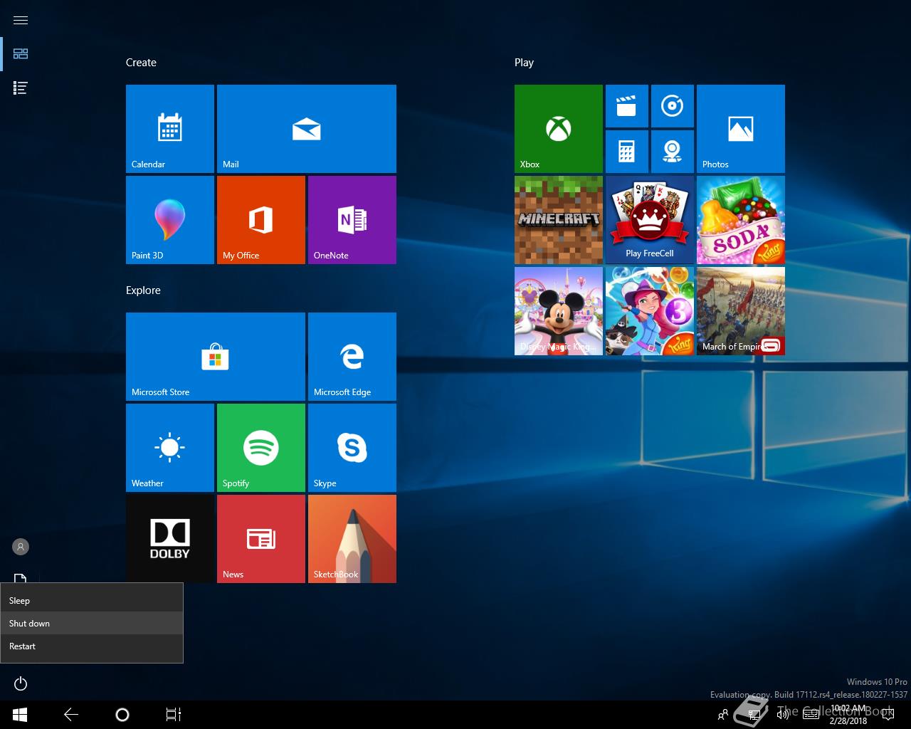
Task: Click the Create group heading
Action: (x=141, y=63)
